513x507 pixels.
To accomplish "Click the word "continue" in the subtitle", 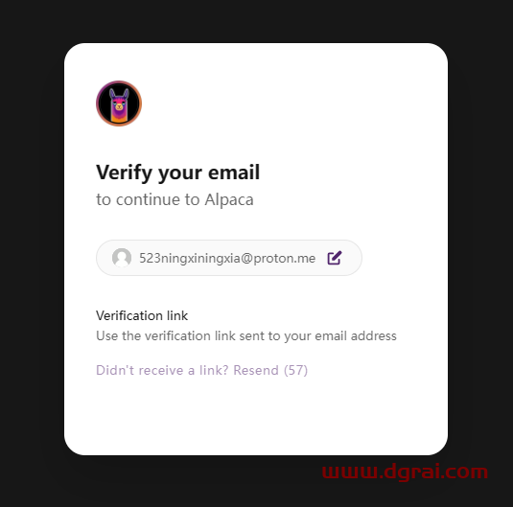I will 149,199.
